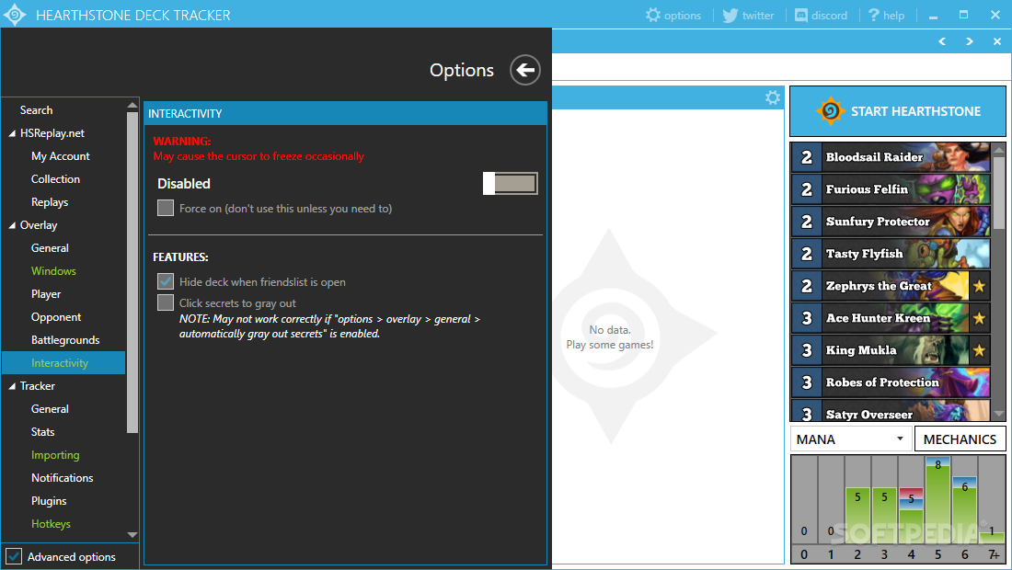Click the deck list scrollbar thumb
This screenshot has height=570, width=1012.
coord(998,192)
